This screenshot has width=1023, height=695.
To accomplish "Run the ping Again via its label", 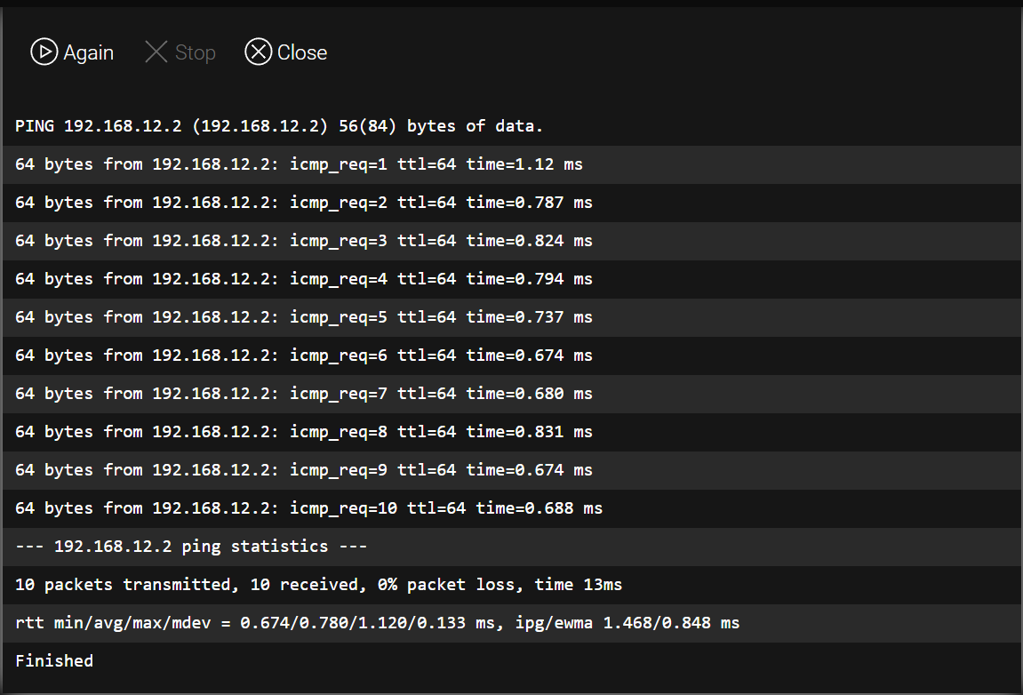I will pyautogui.click(x=89, y=52).
